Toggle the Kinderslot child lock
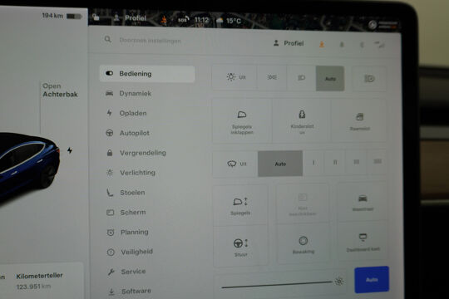This screenshot has width=449, height=299. [302, 121]
